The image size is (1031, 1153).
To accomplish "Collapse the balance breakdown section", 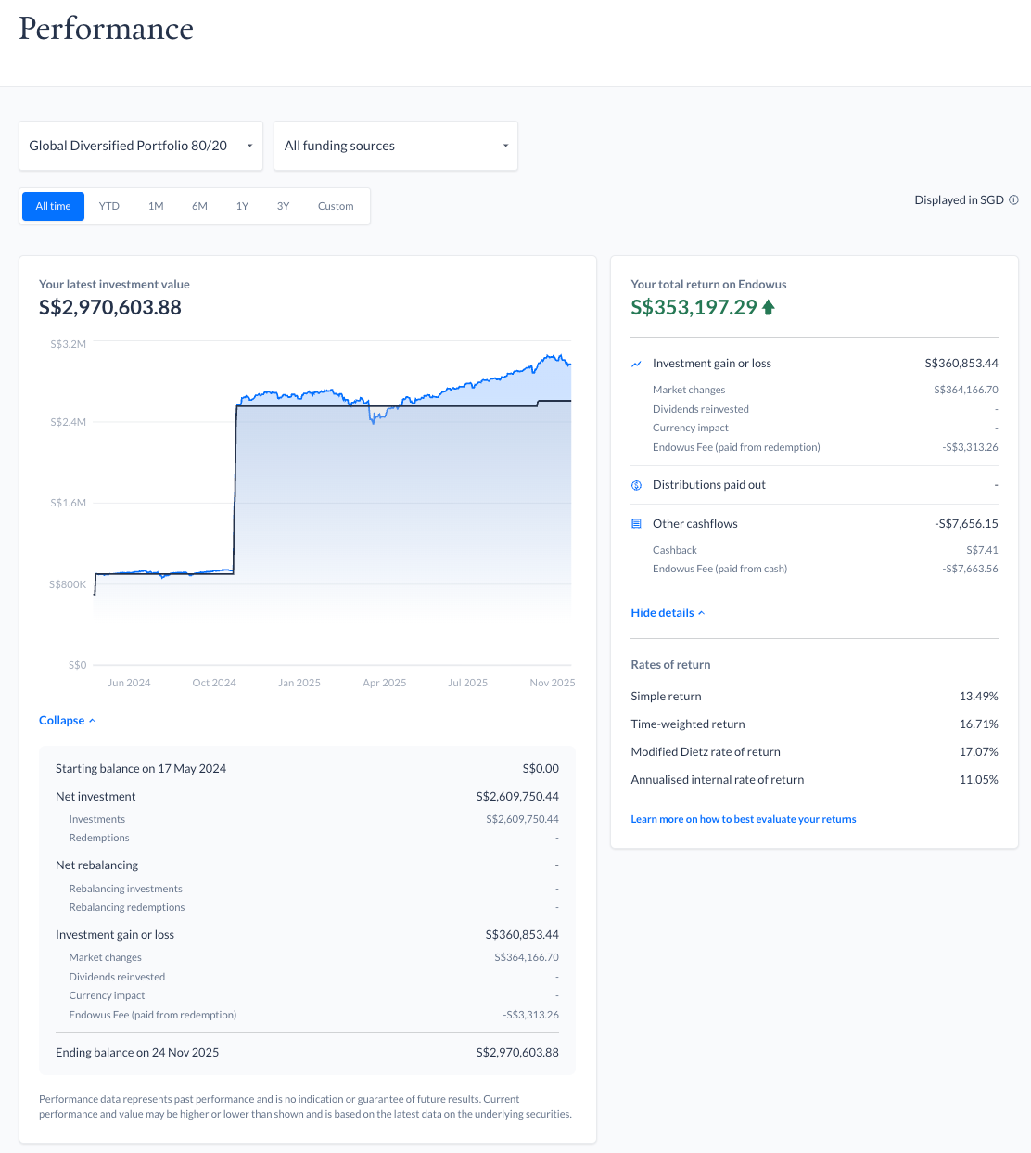I will click(x=62, y=721).
